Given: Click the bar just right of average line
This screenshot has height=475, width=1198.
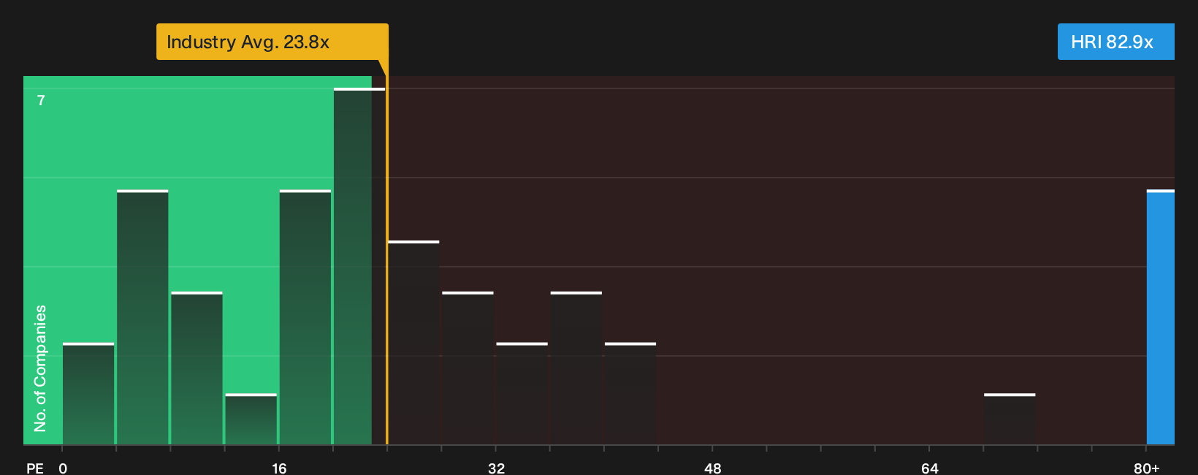Looking at the screenshot, I should point(413,342).
